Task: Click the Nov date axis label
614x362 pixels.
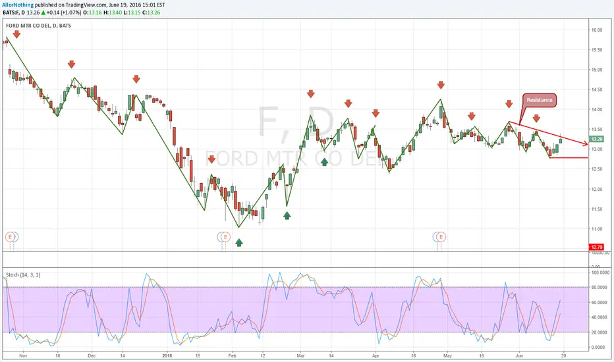Action: pyautogui.click(x=23, y=355)
